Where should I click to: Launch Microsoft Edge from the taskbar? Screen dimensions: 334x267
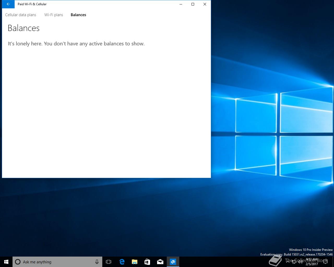coord(122,262)
